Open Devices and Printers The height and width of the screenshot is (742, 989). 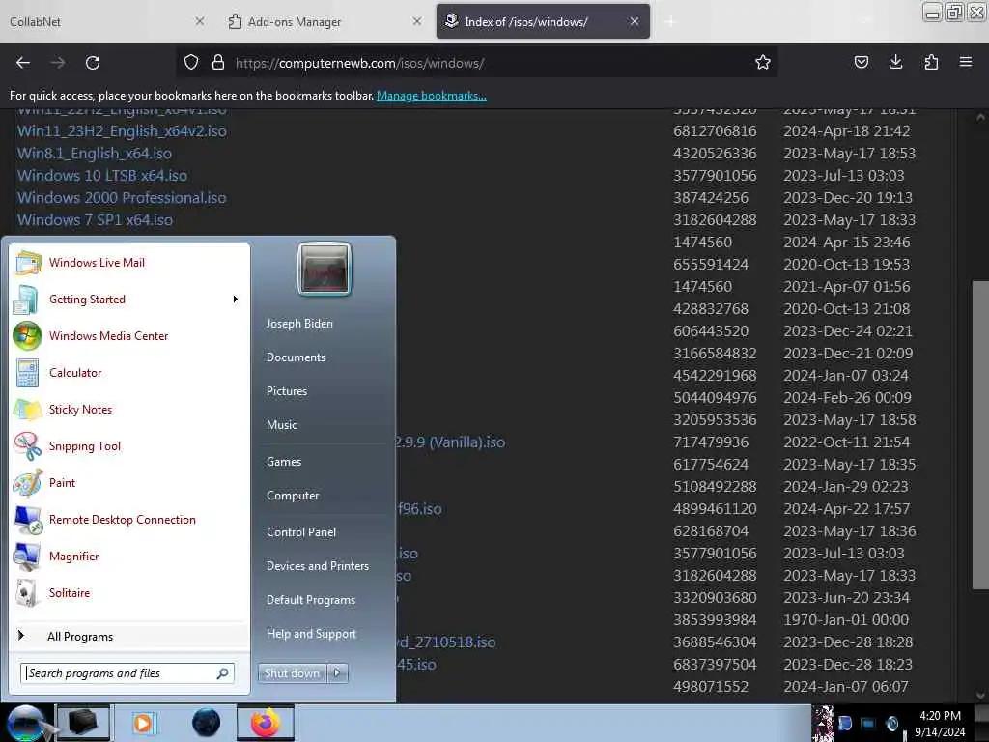(x=317, y=566)
